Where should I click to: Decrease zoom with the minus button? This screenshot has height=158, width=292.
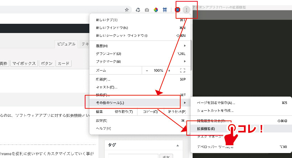click(147, 71)
